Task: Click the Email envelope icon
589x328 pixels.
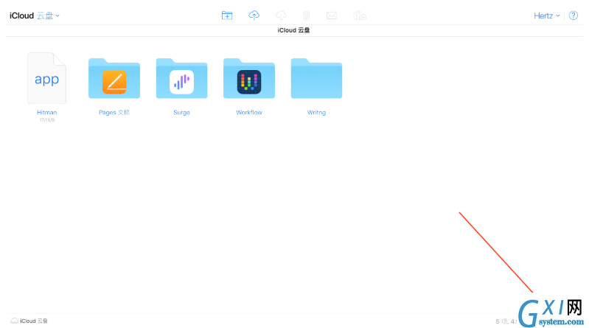Action: pos(332,15)
